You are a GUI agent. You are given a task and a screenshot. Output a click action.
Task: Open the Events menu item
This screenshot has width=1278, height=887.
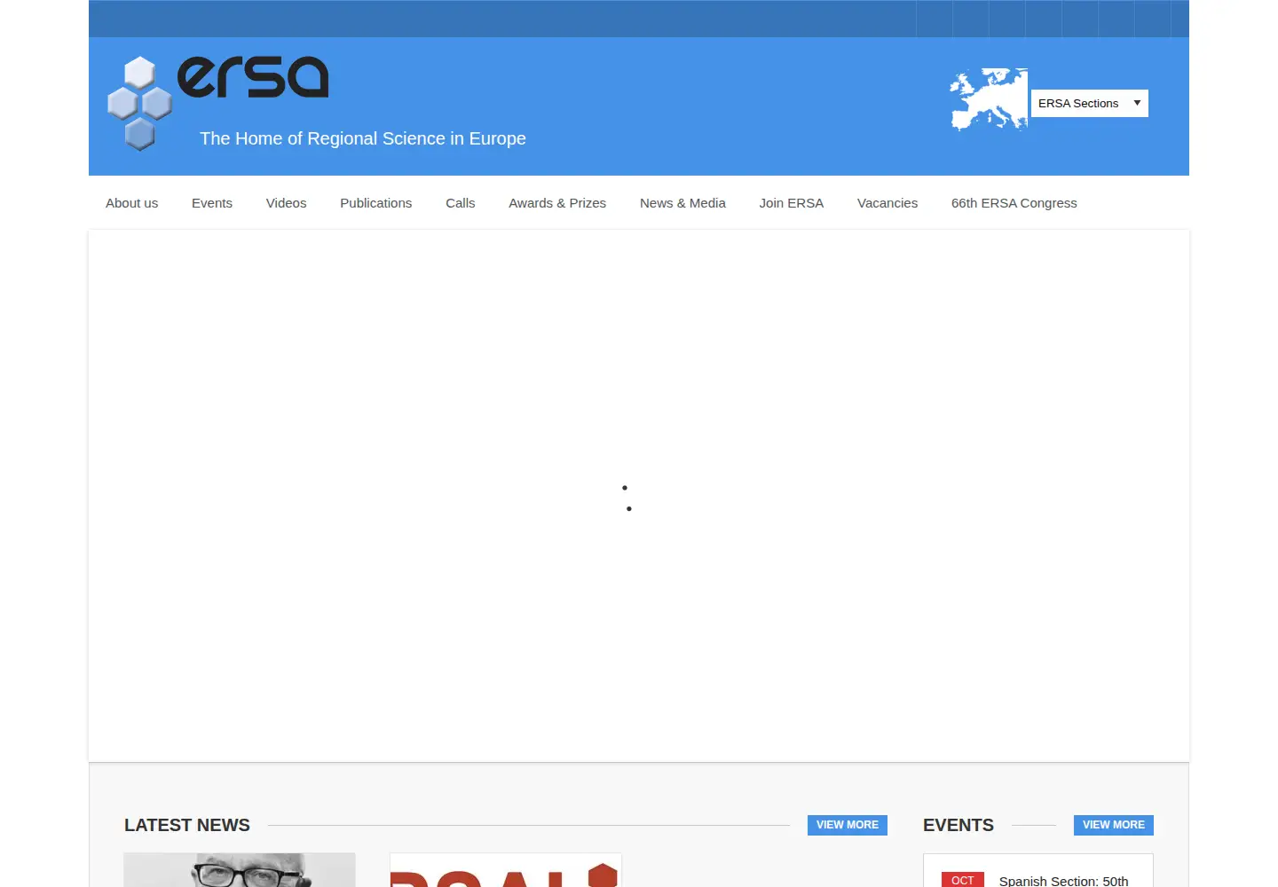click(212, 203)
